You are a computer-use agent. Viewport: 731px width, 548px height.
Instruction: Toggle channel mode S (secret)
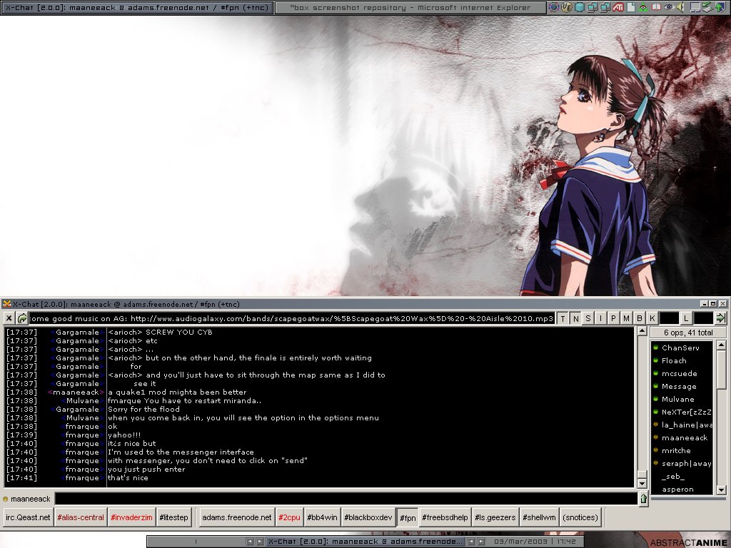(x=588, y=318)
